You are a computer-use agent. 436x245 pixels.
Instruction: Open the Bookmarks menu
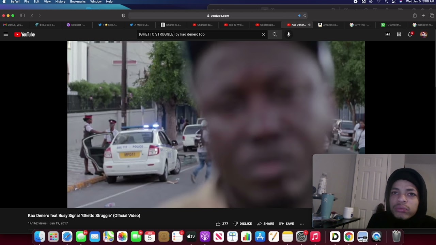tap(78, 2)
